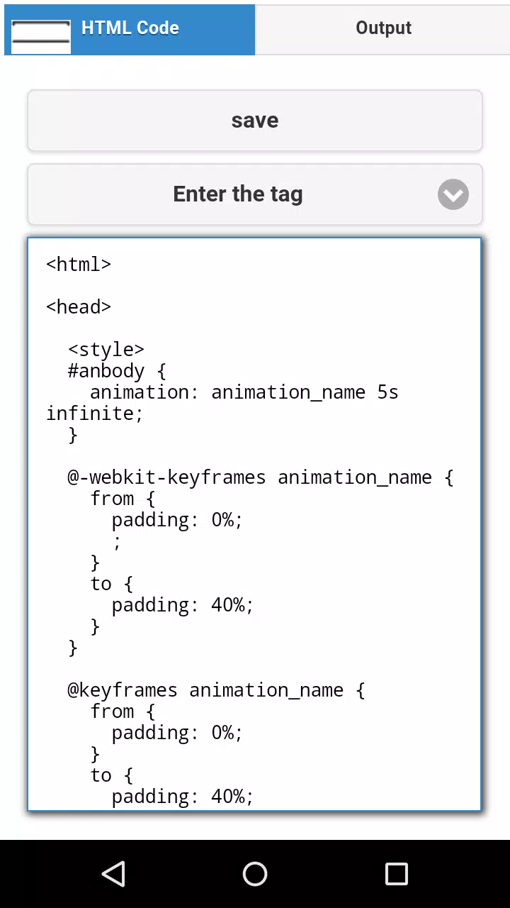Viewport: 510px width, 908px height.
Task: Open the Enter the tag dropdown
Action: [x=255, y=194]
